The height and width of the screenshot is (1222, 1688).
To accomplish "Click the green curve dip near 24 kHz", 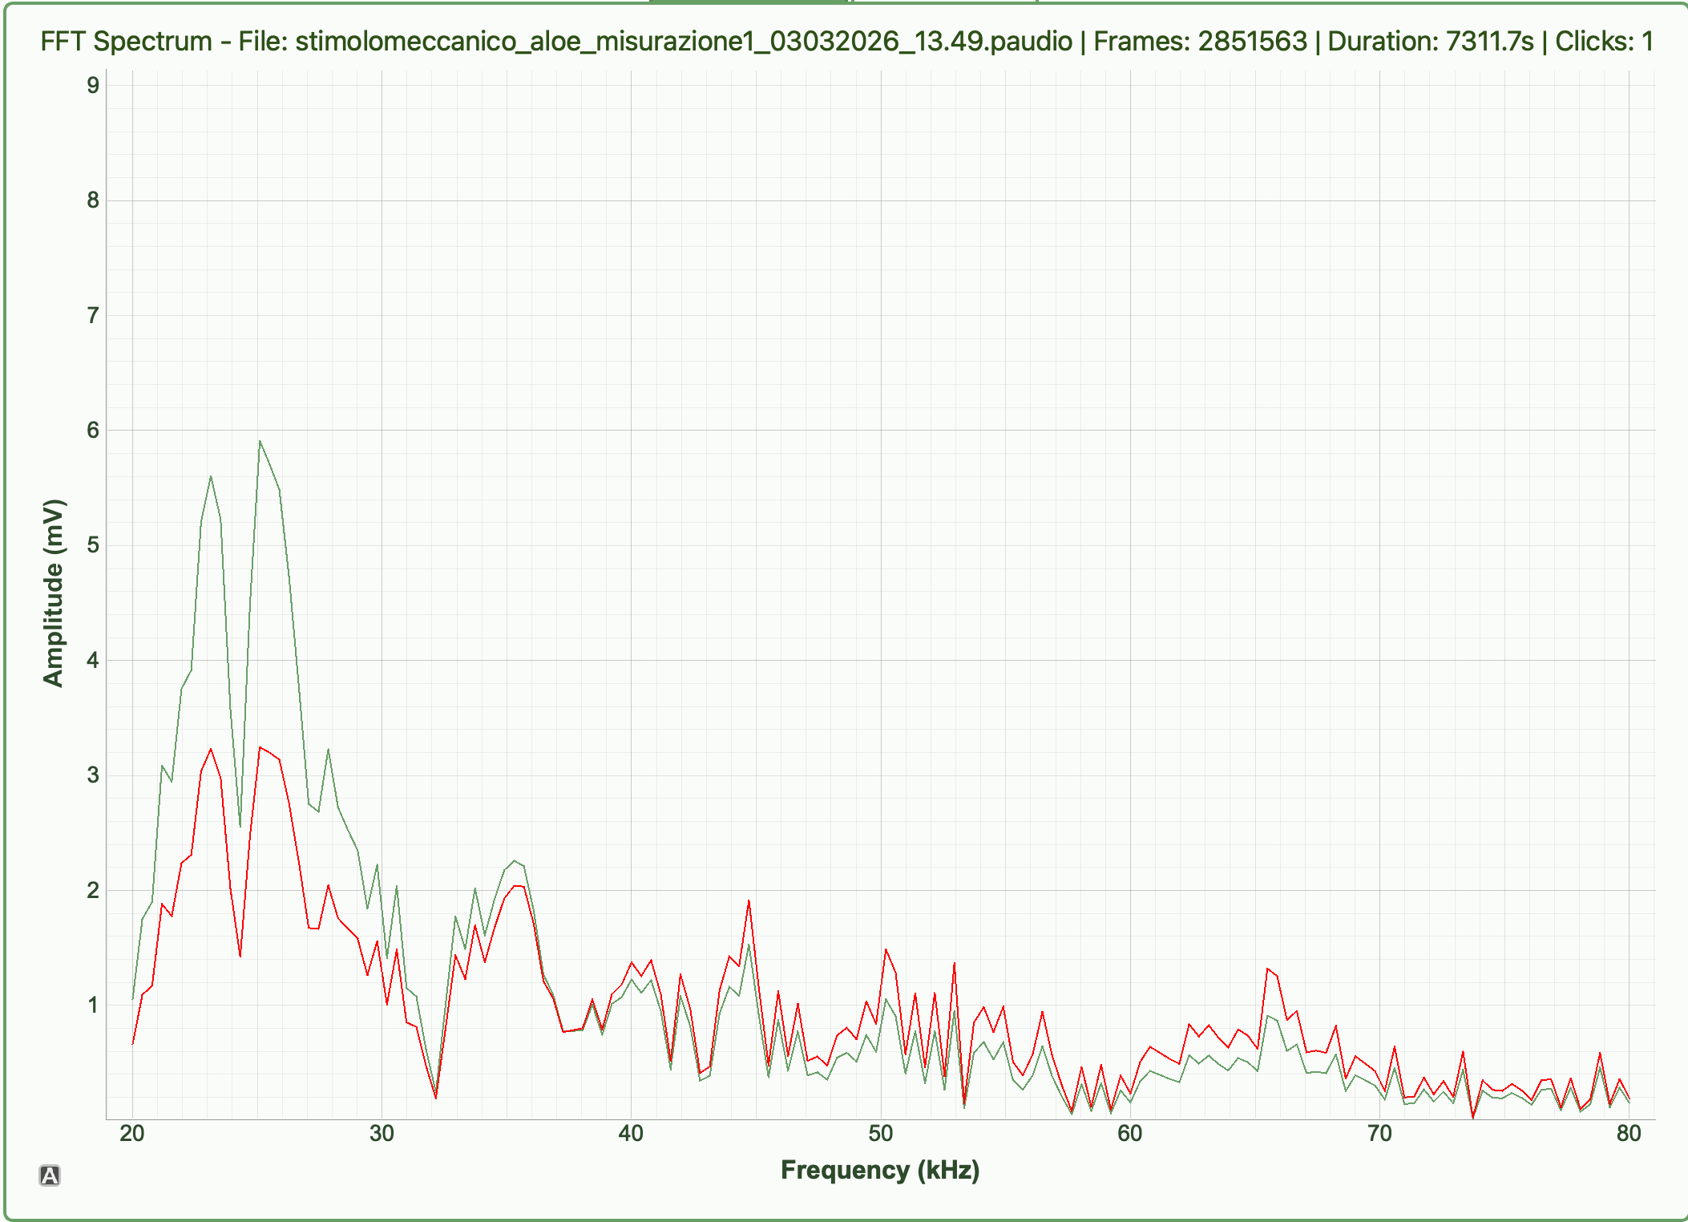I will (x=240, y=826).
